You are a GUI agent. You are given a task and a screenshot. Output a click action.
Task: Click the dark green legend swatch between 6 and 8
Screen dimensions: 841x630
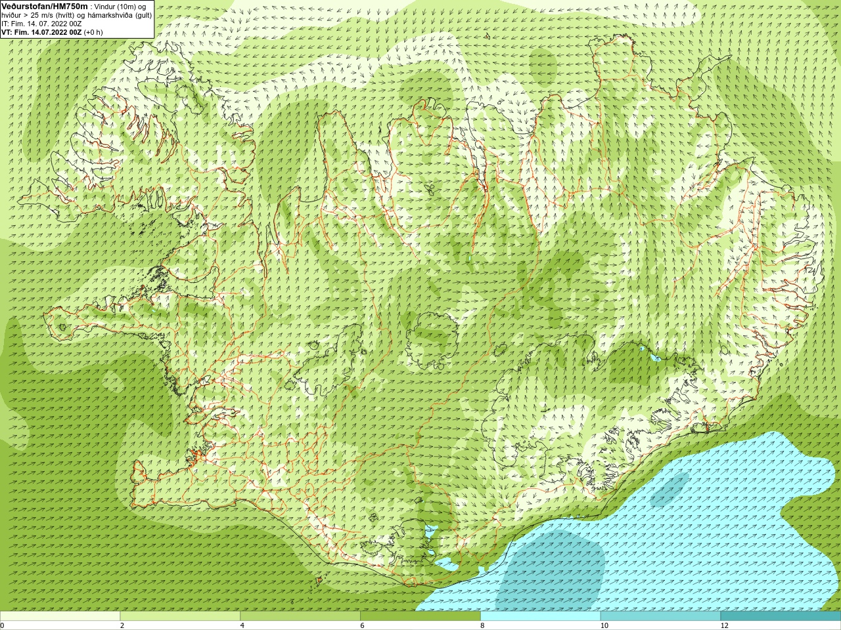(x=420, y=616)
